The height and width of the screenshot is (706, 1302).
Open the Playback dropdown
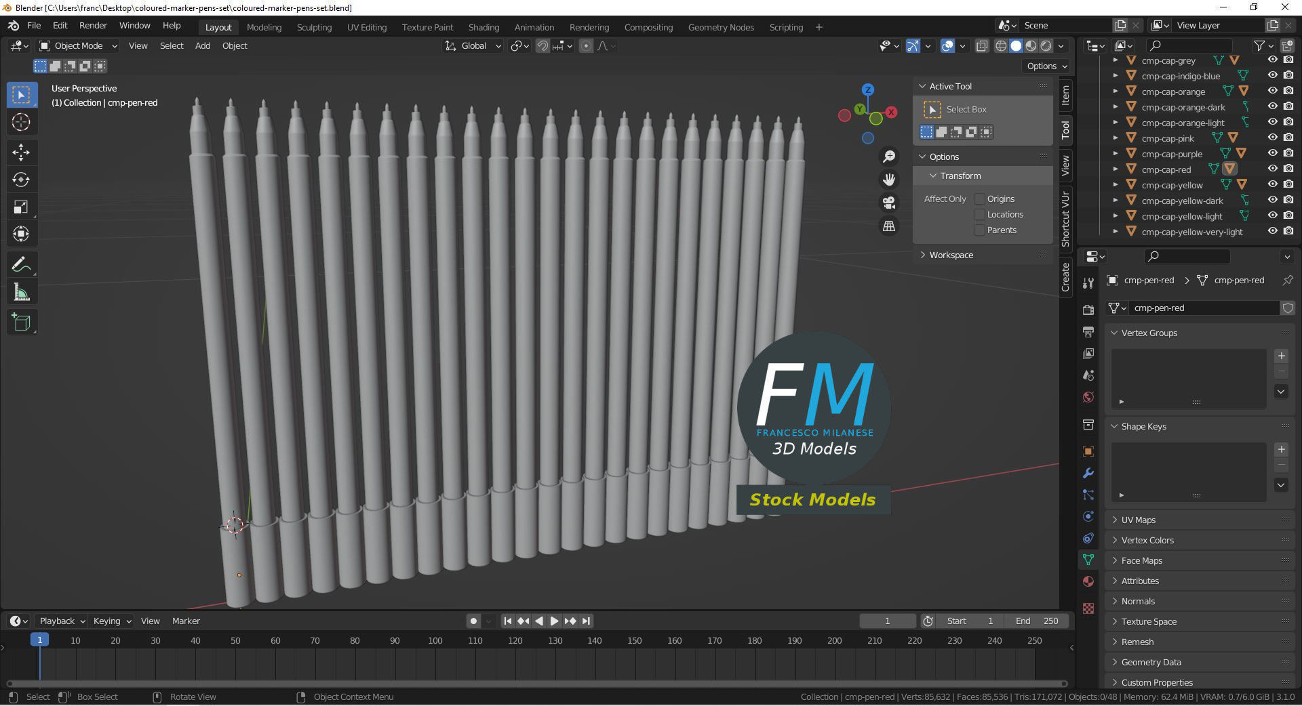click(62, 621)
